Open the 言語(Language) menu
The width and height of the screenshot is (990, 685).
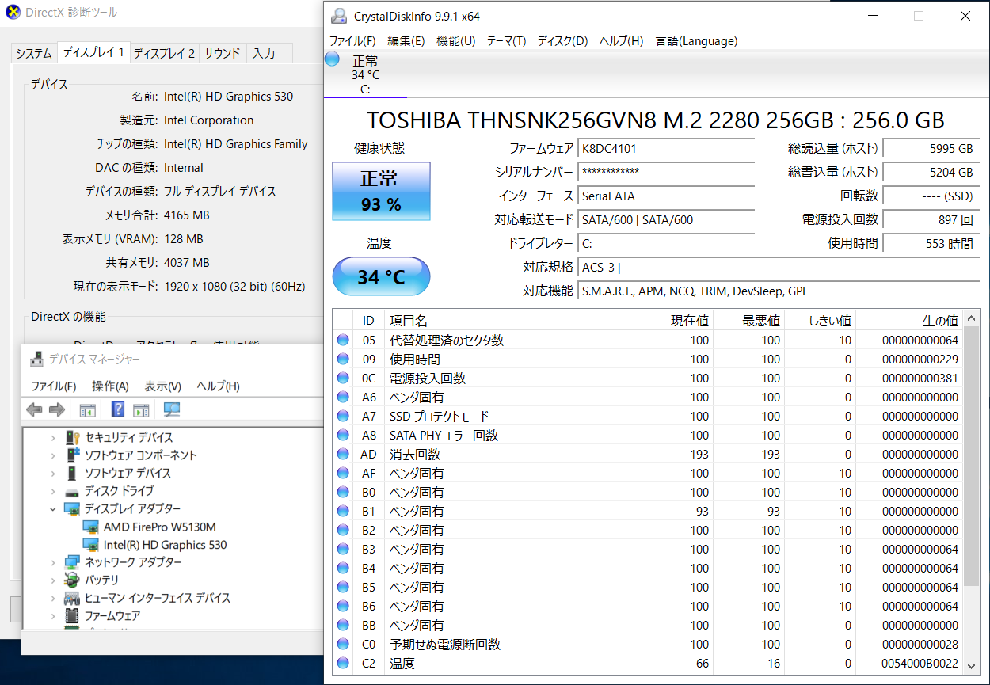pyautogui.click(x=696, y=41)
